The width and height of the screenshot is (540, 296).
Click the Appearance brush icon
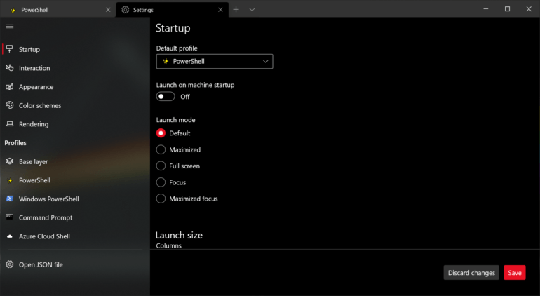pos(10,86)
